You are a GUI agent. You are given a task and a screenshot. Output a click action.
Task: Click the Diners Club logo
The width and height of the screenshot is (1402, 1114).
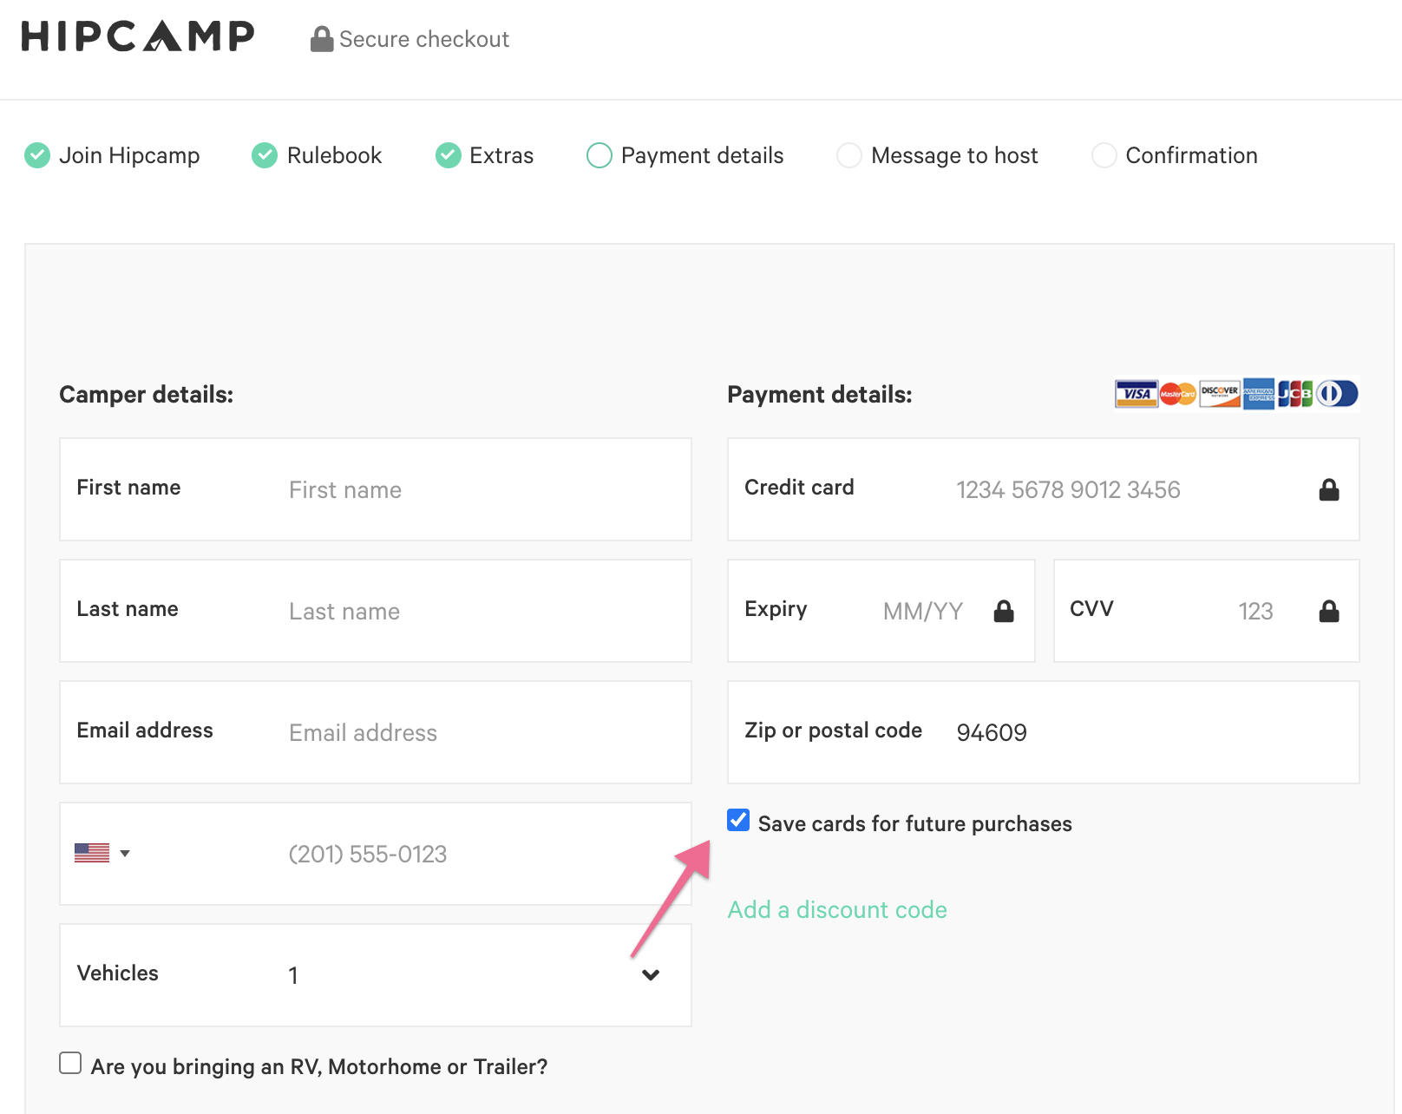click(1337, 394)
